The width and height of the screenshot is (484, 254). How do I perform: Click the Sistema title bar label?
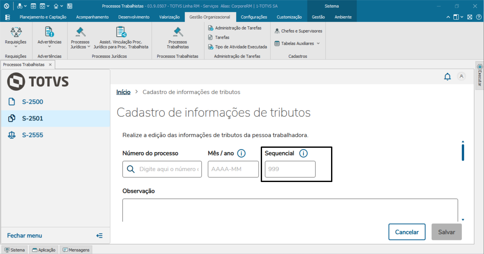click(x=332, y=6)
